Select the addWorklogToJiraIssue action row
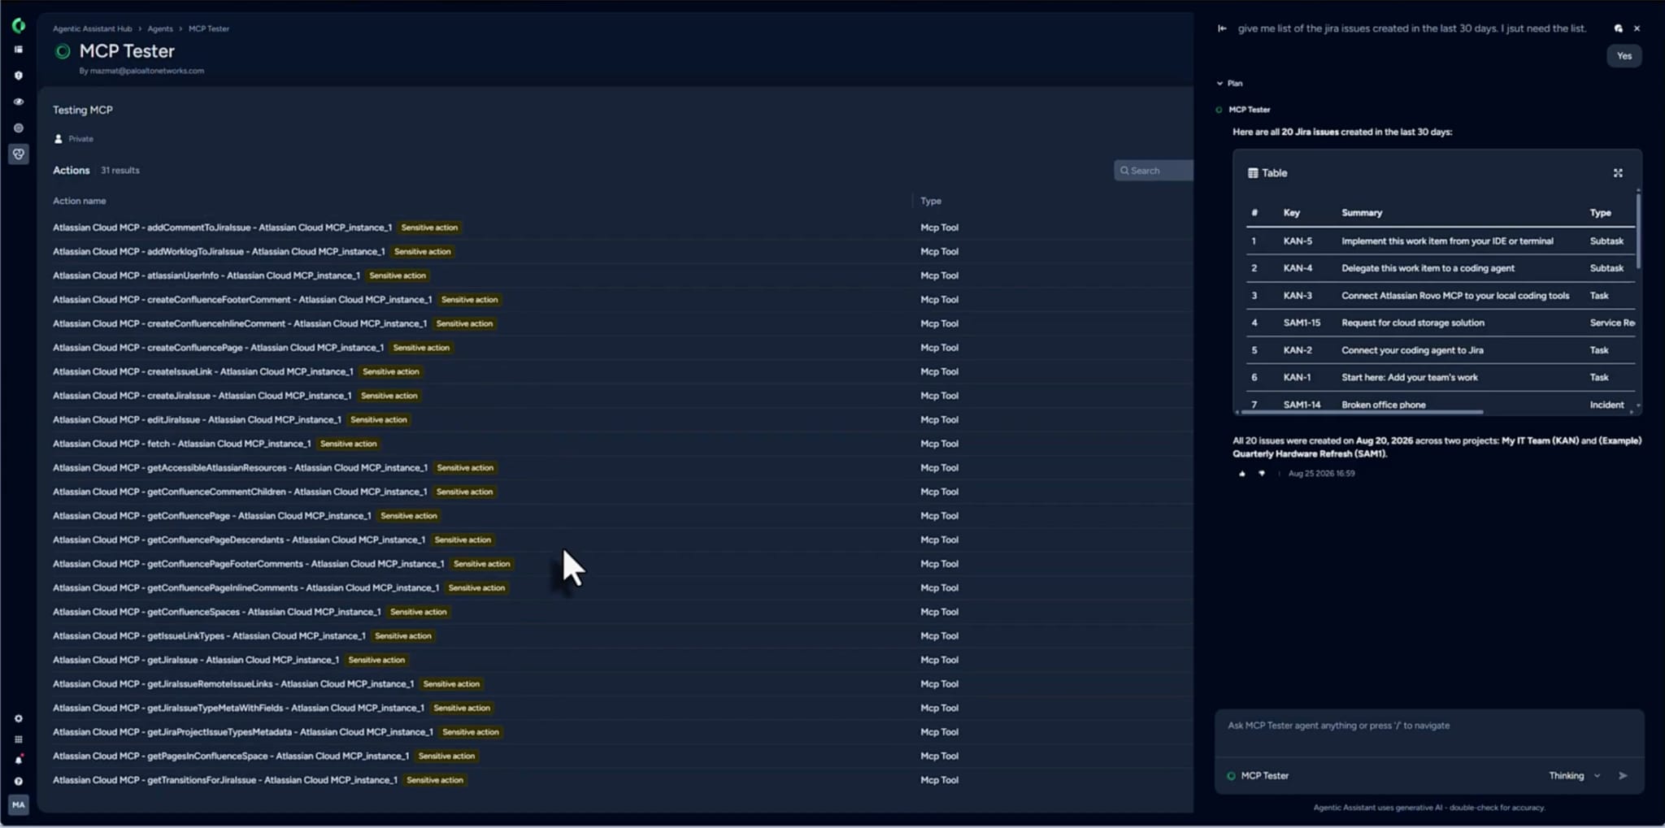This screenshot has height=828, width=1665. pyautogui.click(x=615, y=252)
